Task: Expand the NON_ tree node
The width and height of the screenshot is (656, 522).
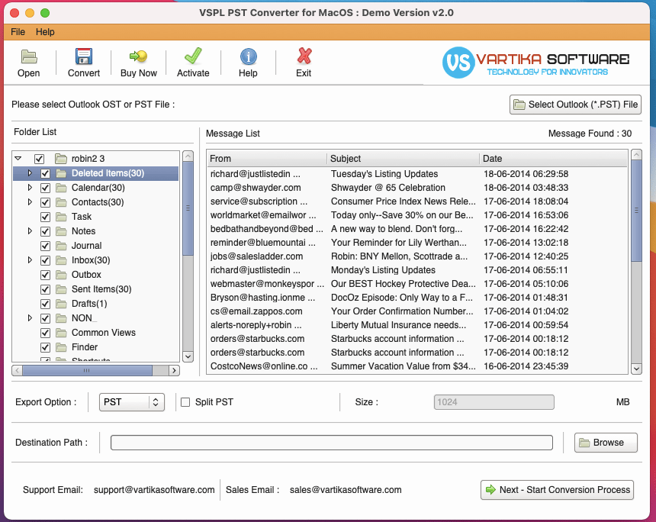Action: pyautogui.click(x=30, y=317)
